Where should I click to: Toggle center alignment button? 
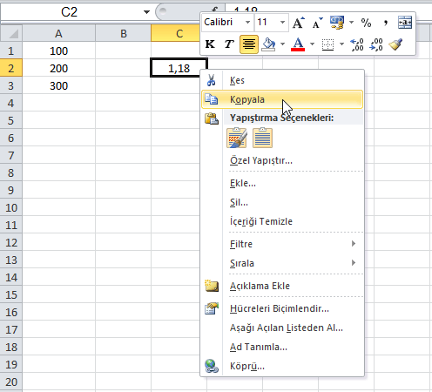click(x=249, y=44)
